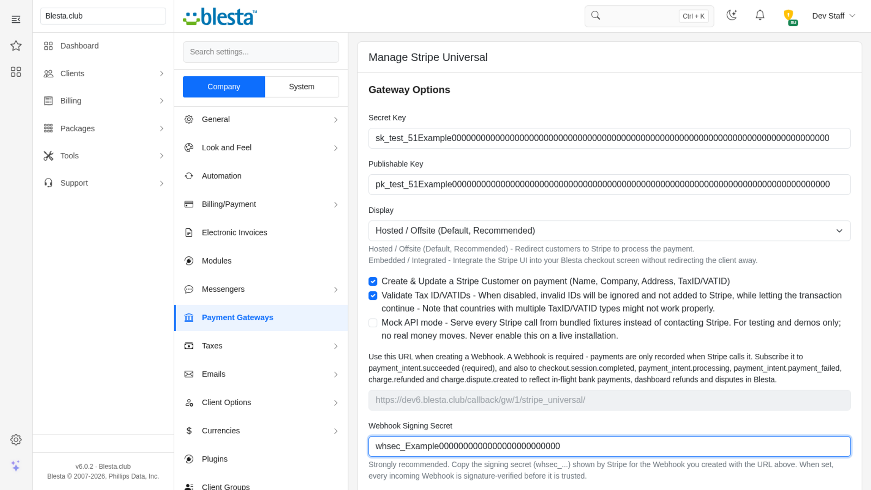Open the apps grid icon in the left rail
The width and height of the screenshot is (871, 490).
coord(16,72)
